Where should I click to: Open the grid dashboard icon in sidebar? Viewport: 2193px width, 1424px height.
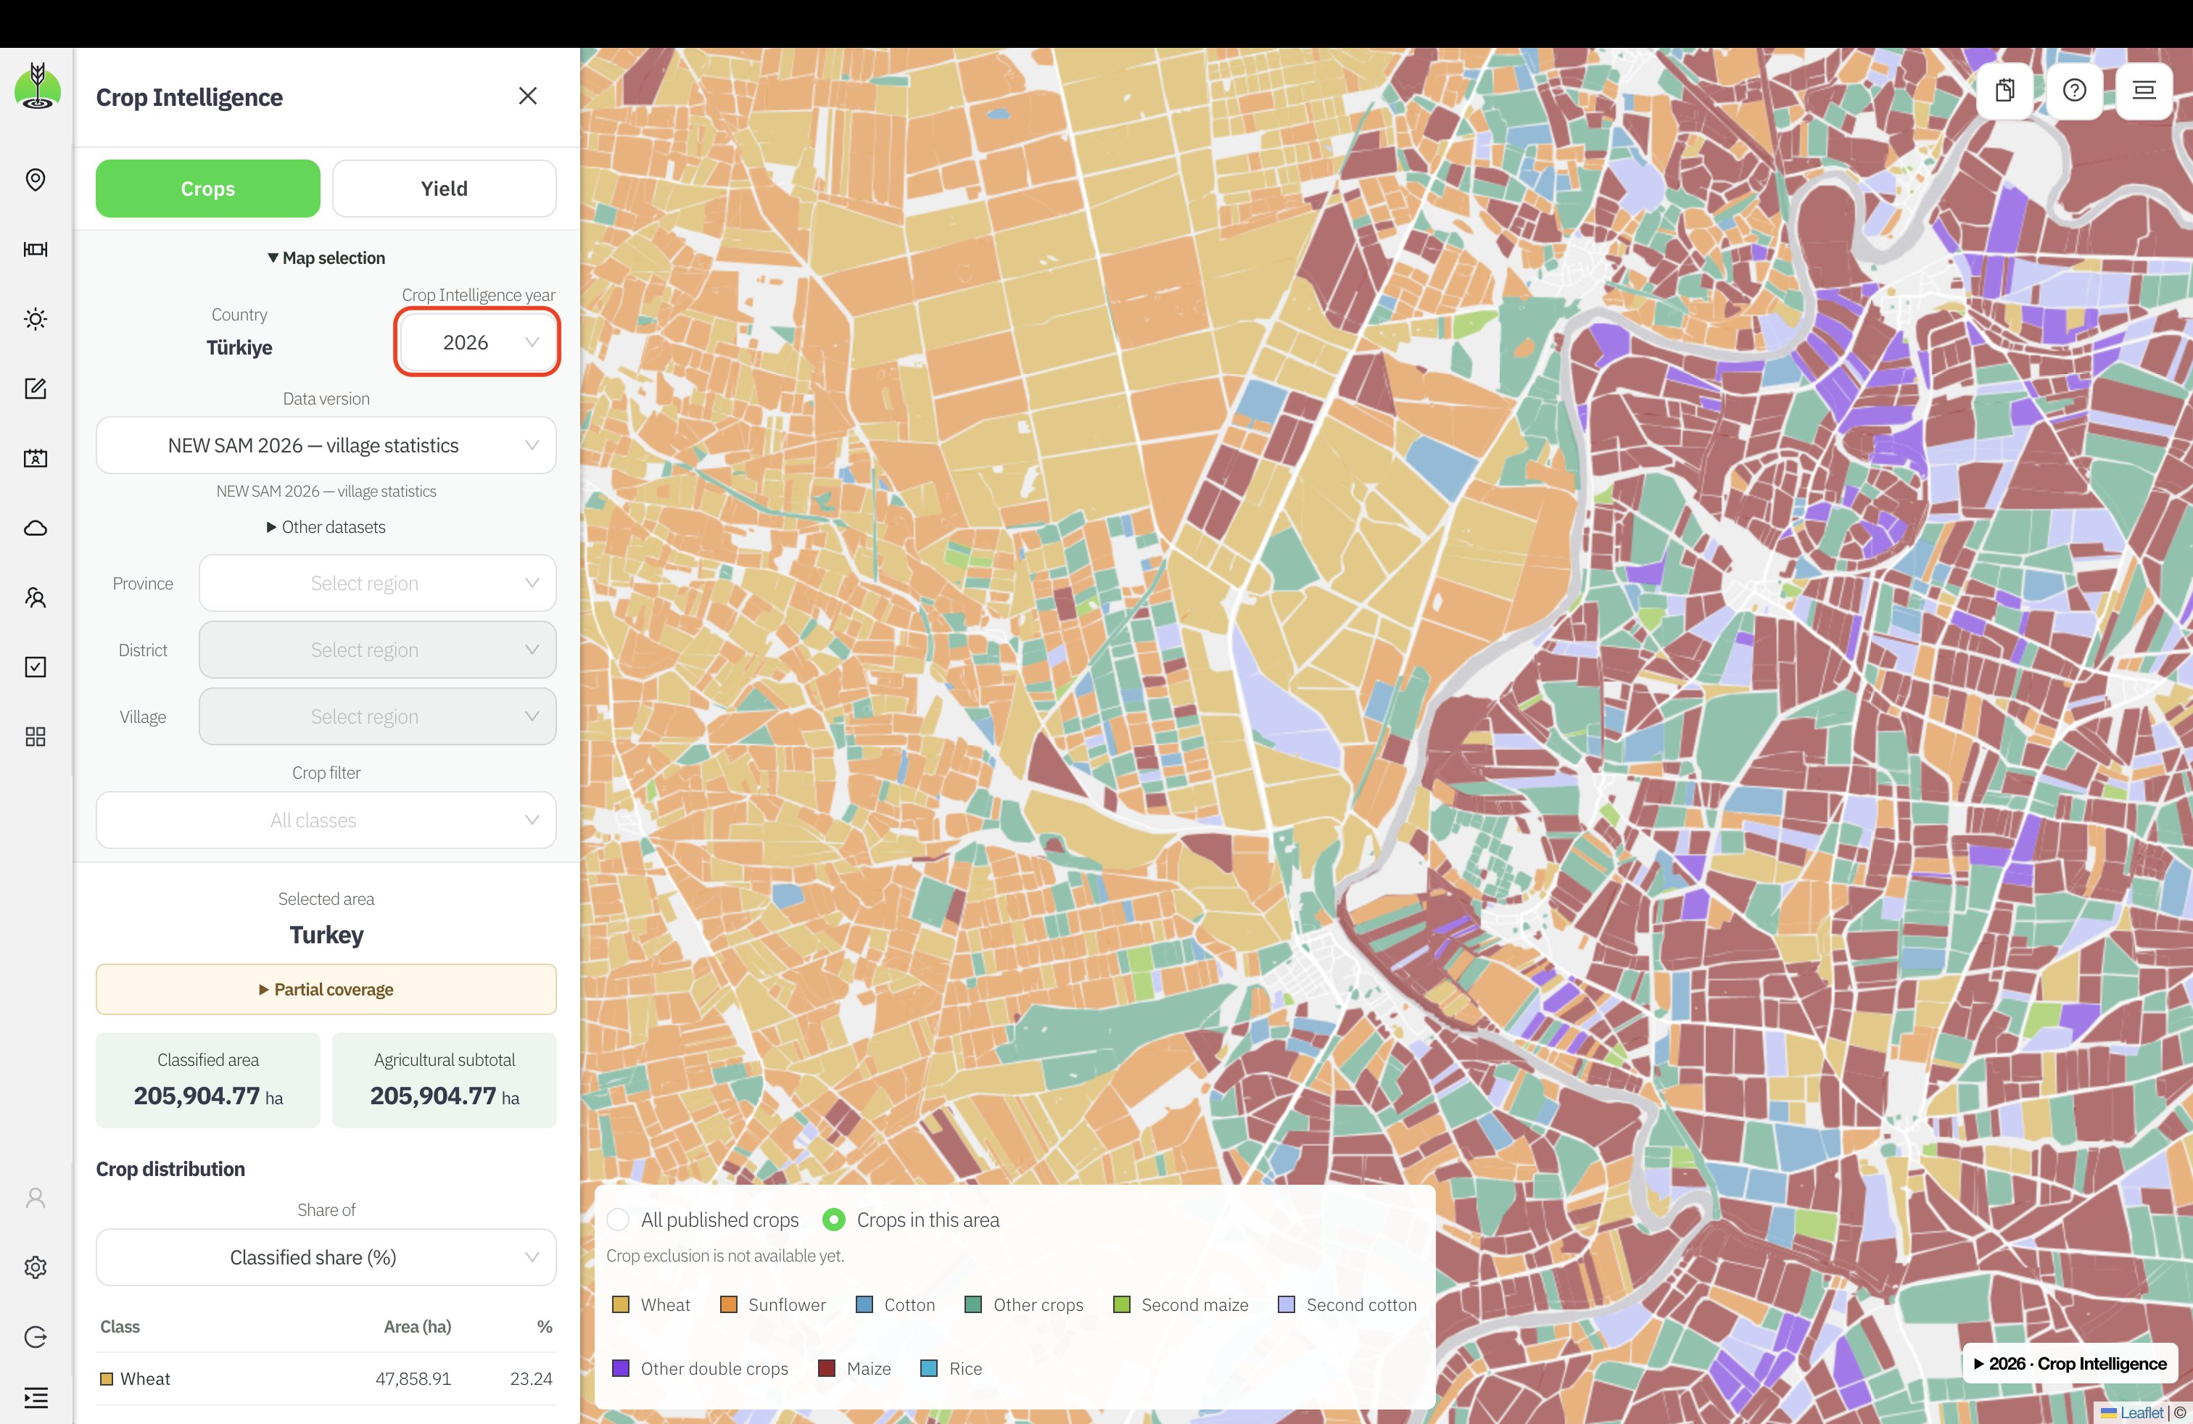click(x=35, y=737)
